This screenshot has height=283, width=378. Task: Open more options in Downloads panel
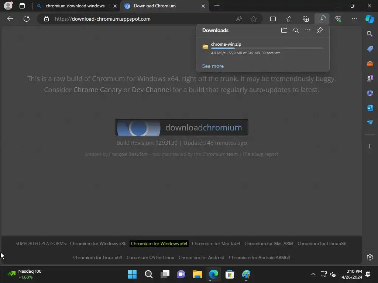(308, 30)
